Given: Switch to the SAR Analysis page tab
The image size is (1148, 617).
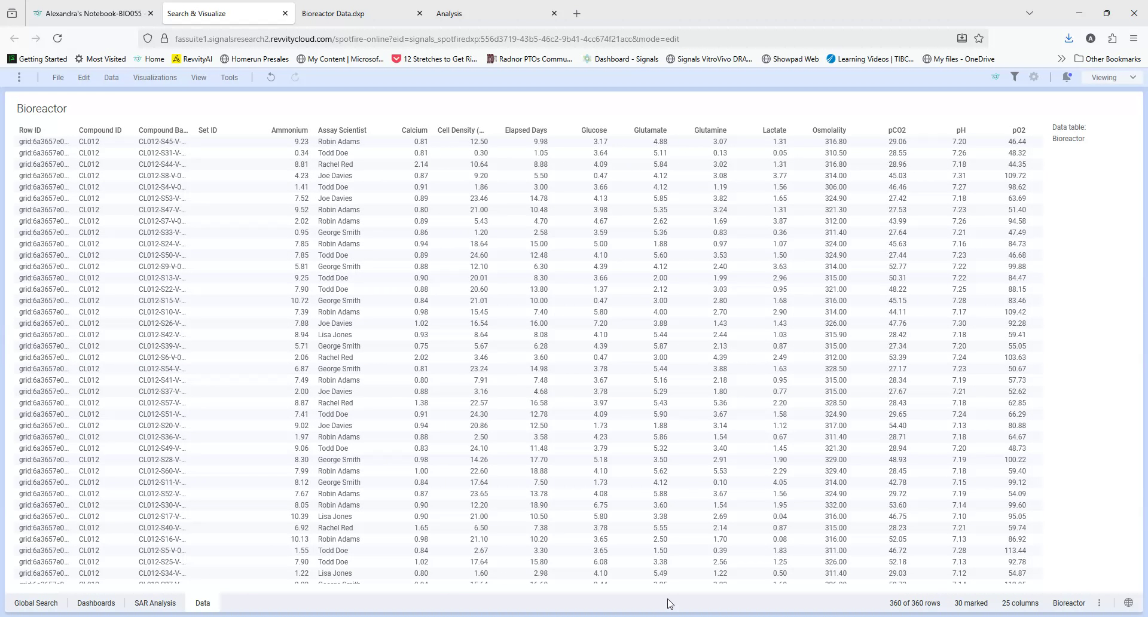Looking at the screenshot, I should [155, 603].
